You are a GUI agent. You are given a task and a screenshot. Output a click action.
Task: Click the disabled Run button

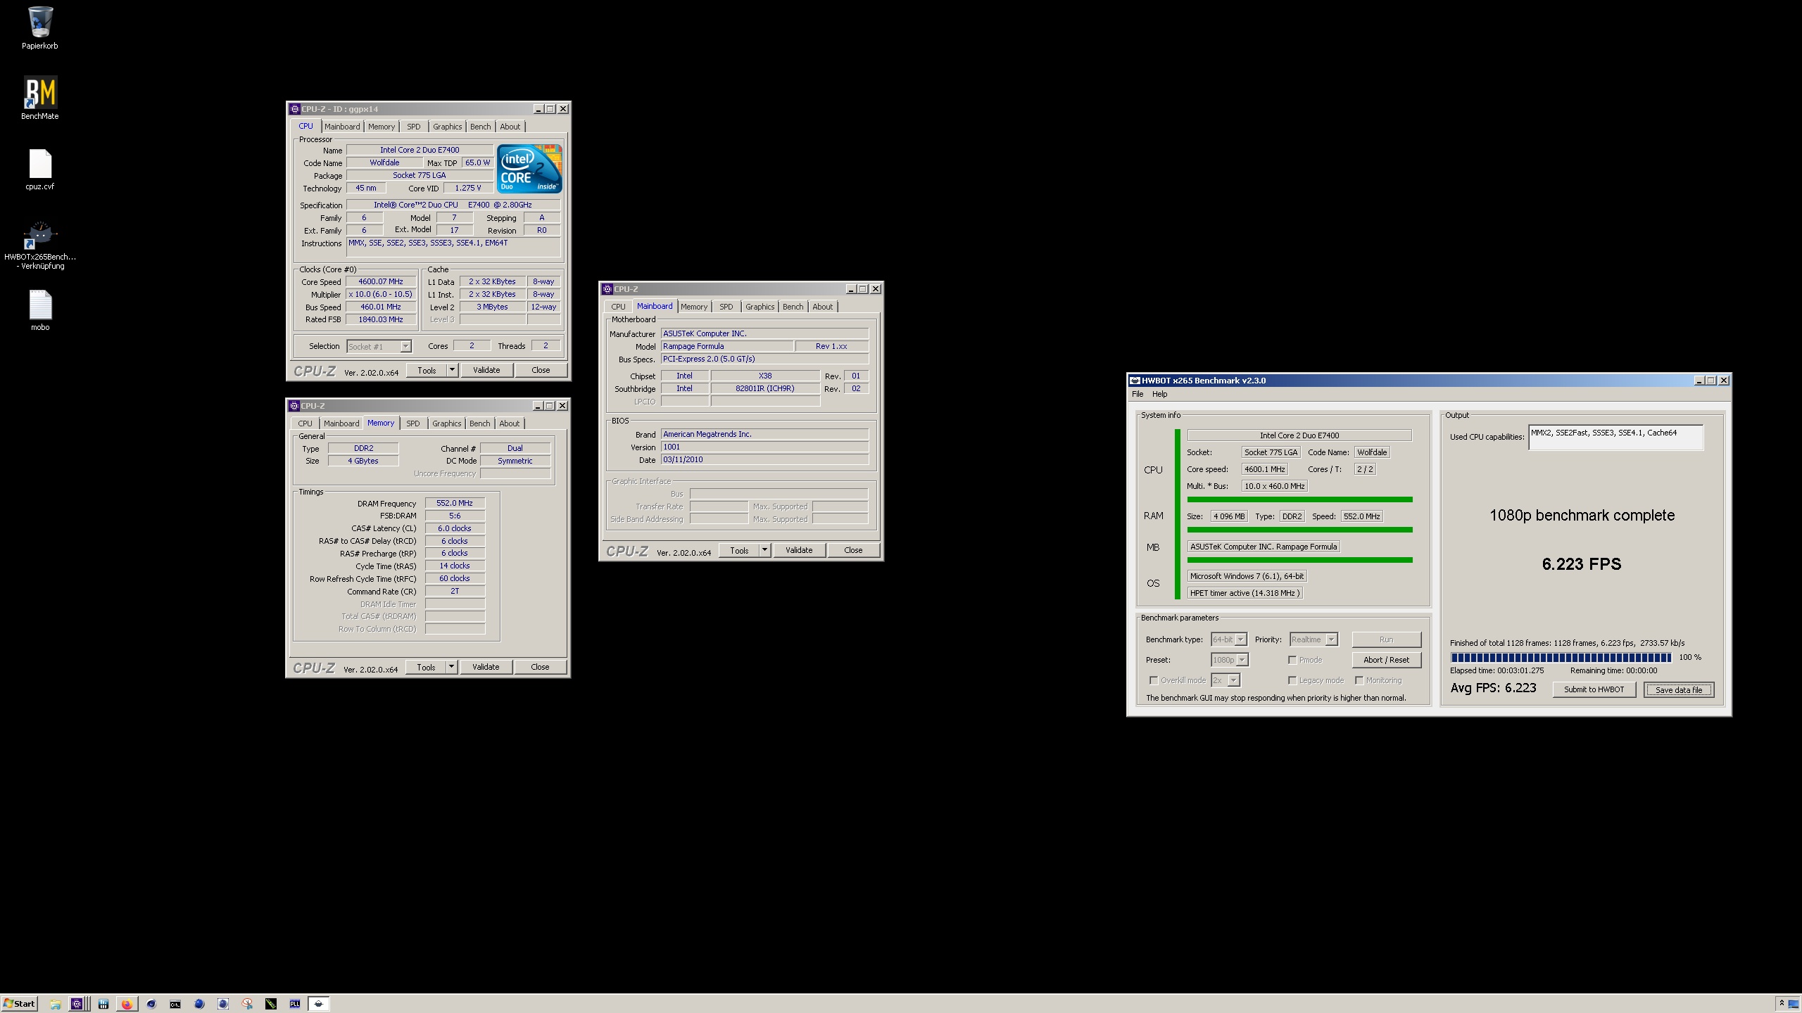point(1386,639)
